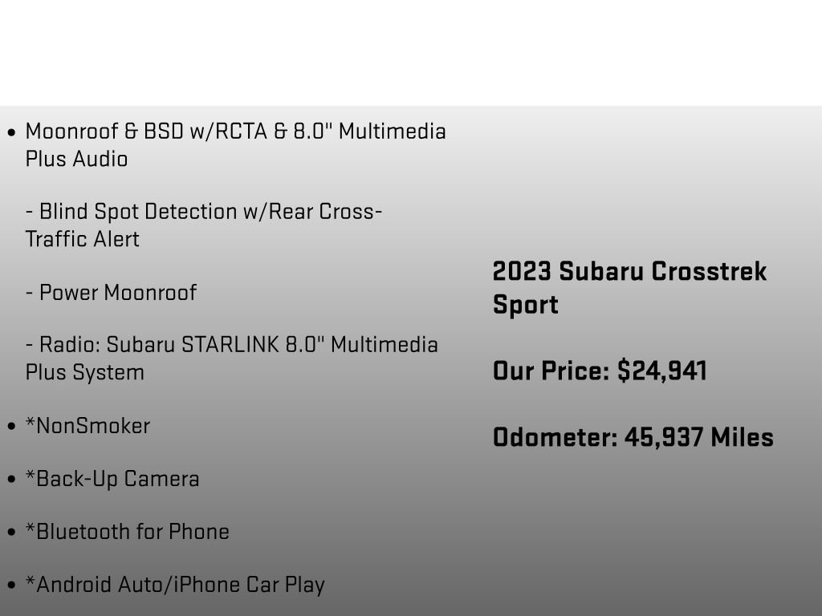The image size is (822, 616).
Task: Click the bullet dot beside Moonroof & BSD
Action: point(11,132)
